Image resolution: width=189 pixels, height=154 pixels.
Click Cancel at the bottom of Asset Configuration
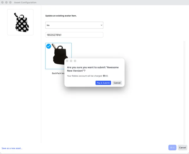pos(183,147)
